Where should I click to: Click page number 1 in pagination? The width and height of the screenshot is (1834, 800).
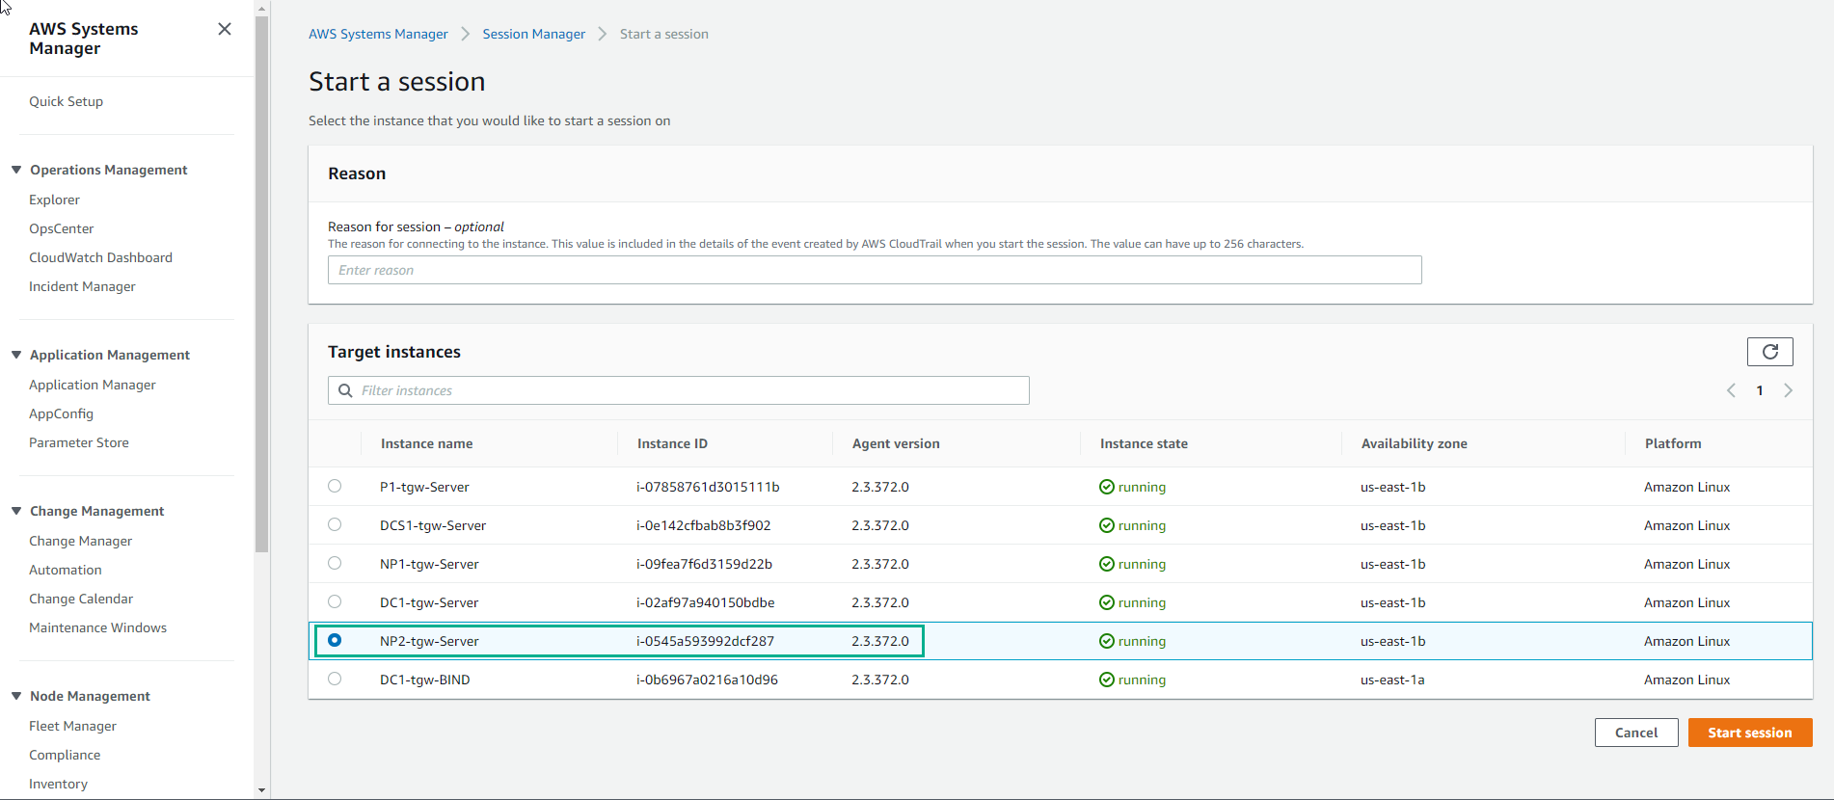click(x=1760, y=390)
